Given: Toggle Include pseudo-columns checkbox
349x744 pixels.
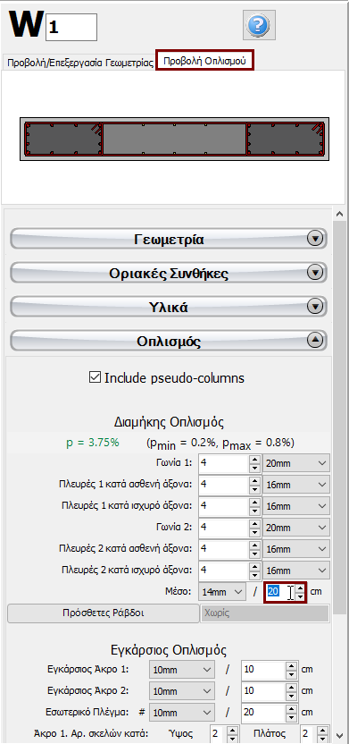Looking at the screenshot, I should click(95, 377).
